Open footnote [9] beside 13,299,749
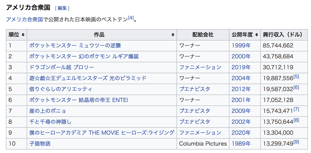 296,142
